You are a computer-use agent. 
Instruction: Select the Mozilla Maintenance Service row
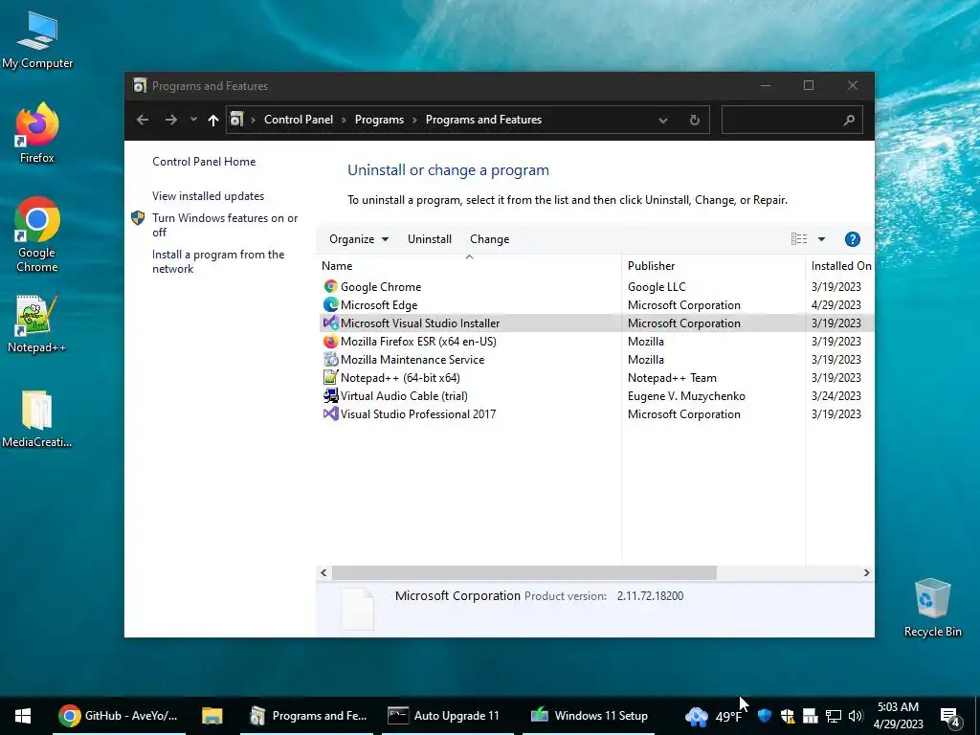[x=595, y=360]
